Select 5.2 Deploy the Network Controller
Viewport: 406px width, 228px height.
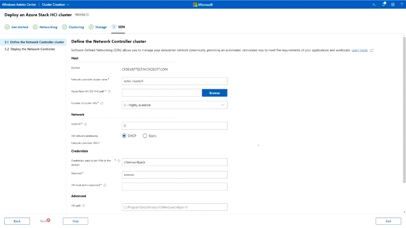tap(30, 49)
